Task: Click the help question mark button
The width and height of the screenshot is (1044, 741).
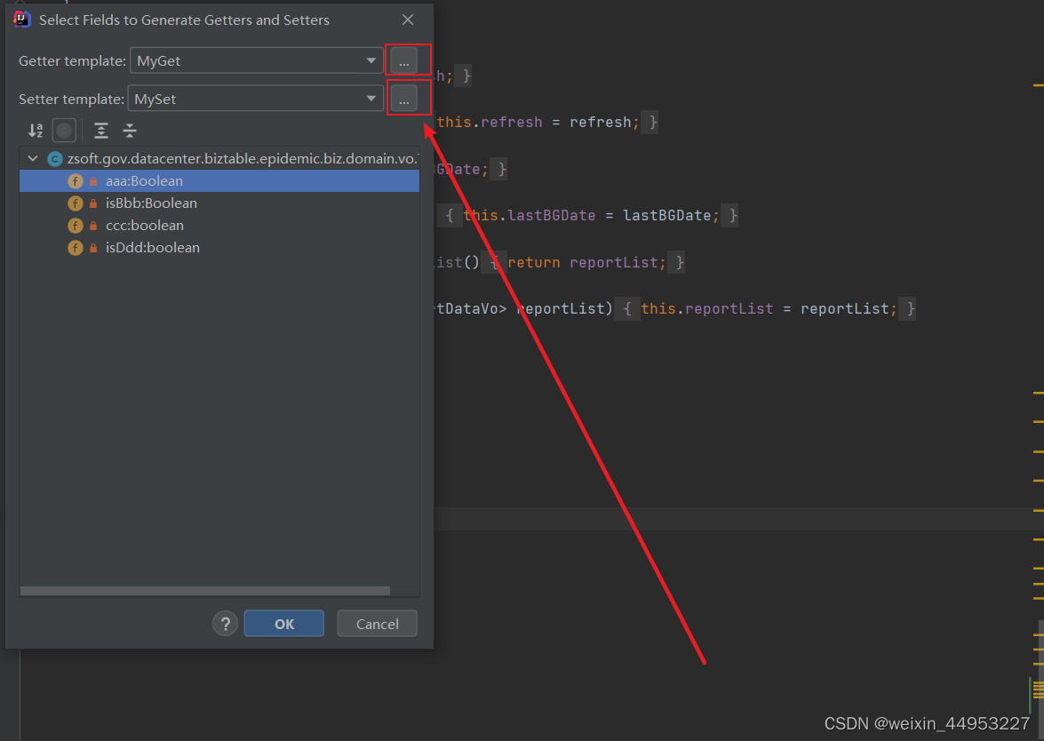Action: click(225, 624)
